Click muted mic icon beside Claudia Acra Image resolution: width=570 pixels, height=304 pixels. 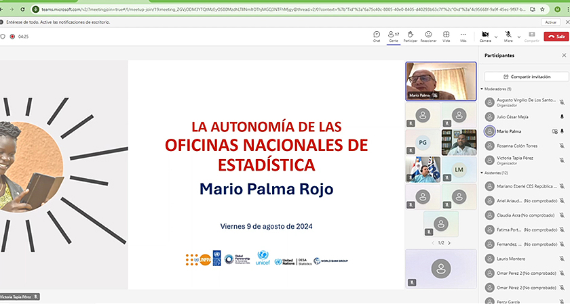562,215
